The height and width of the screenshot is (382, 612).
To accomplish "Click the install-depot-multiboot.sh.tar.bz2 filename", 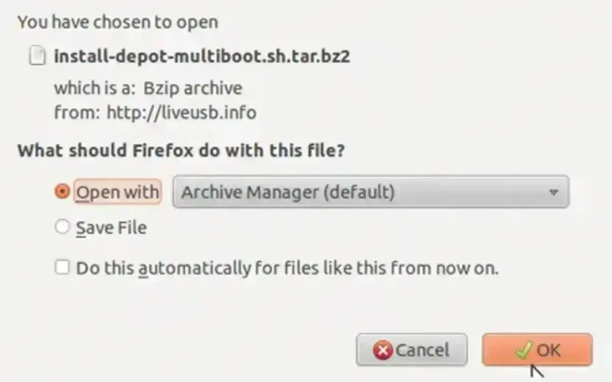I will [x=201, y=56].
